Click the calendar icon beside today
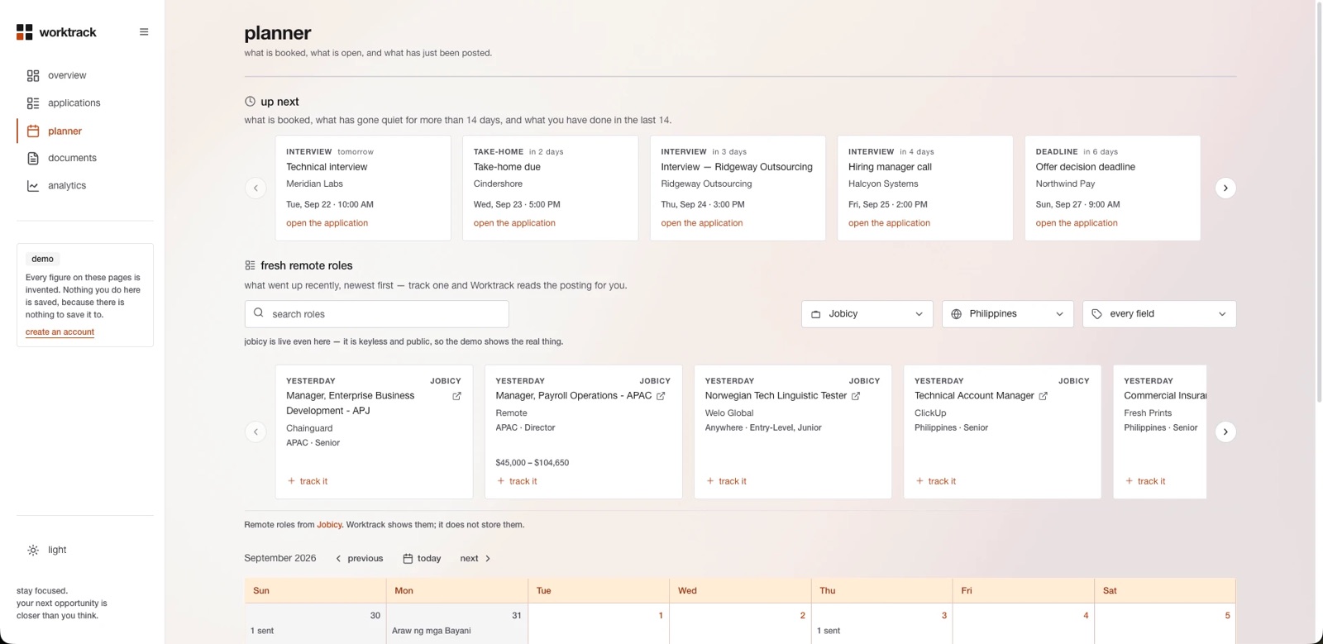Viewport: 1323px width, 644px height. coord(408,559)
